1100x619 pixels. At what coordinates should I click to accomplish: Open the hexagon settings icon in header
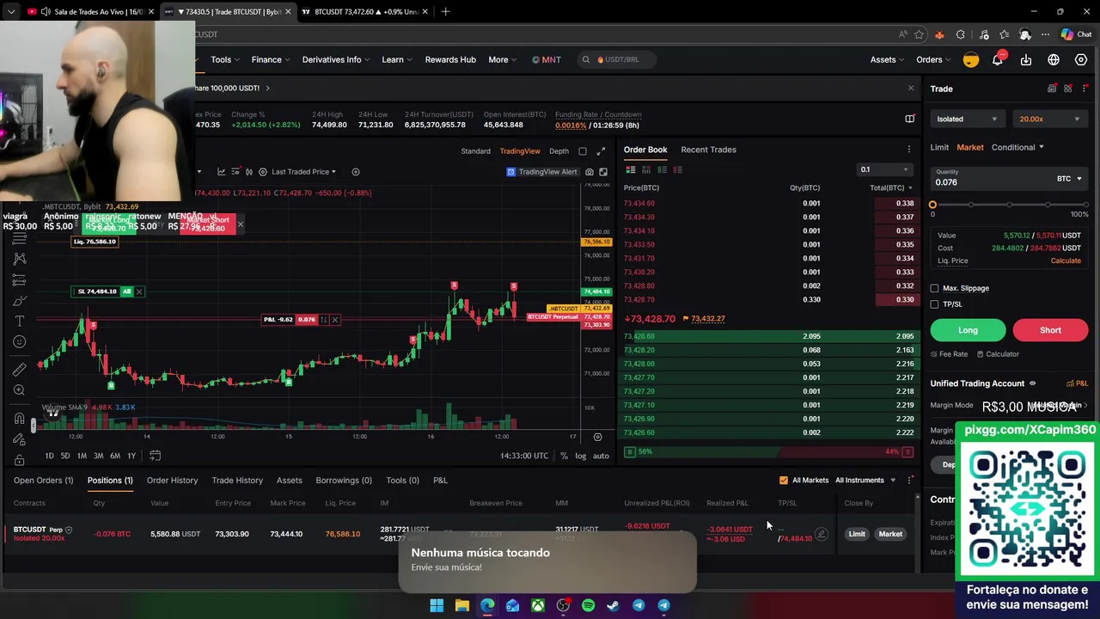1081,59
